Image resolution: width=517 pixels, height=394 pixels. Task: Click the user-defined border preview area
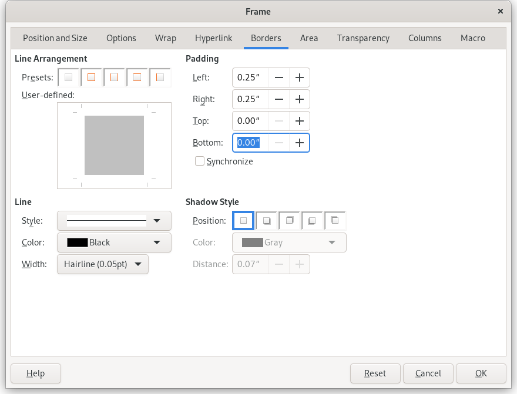click(114, 146)
